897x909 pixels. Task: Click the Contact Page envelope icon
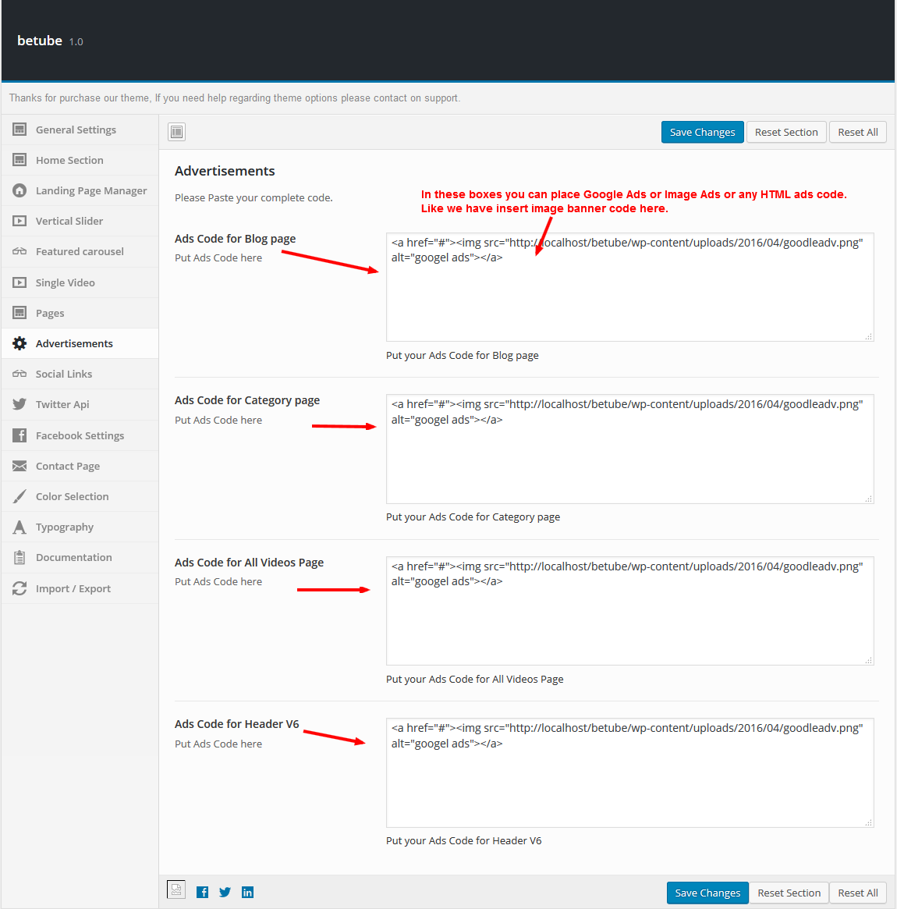pyautogui.click(x=19, y=466)
